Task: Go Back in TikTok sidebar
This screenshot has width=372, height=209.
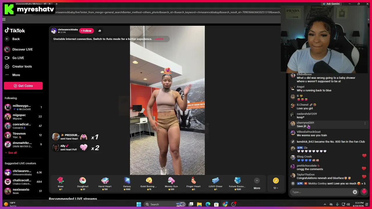Action: click(12, 39)
